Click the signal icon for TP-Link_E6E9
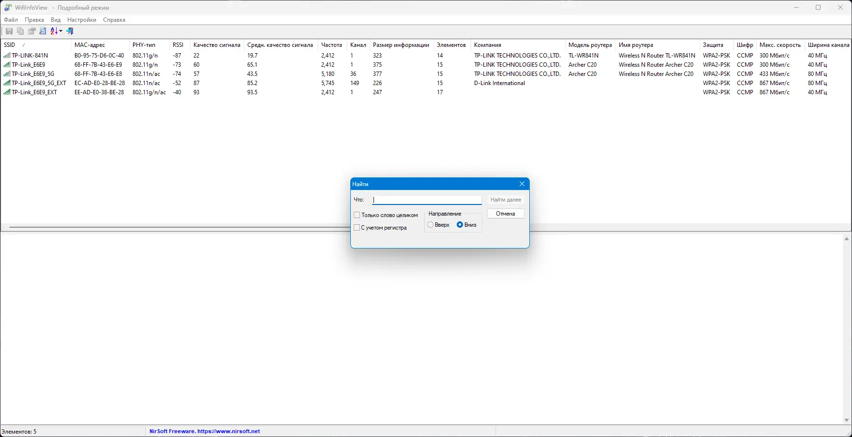This screenshot has width=852, height=437. click(x=7, y=65)
